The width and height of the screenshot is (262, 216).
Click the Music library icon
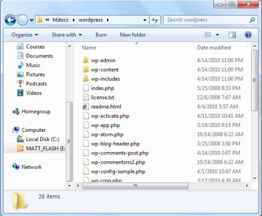point(20,65)
